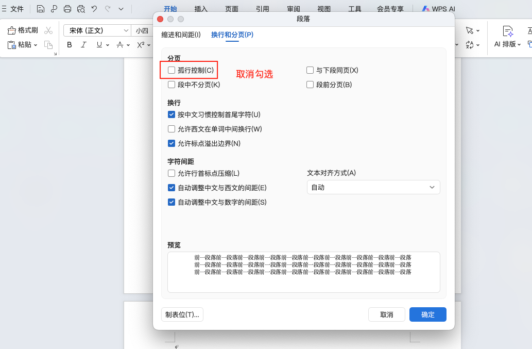Click the Bold formatting icon
Image resolution: width=532 pixels, height=349 pixels.
[69, 45]
